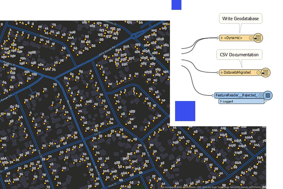Click the Logged port output arrow
Image resolution: width=283 pixels, height=189 pixels.
pos(265,101)
